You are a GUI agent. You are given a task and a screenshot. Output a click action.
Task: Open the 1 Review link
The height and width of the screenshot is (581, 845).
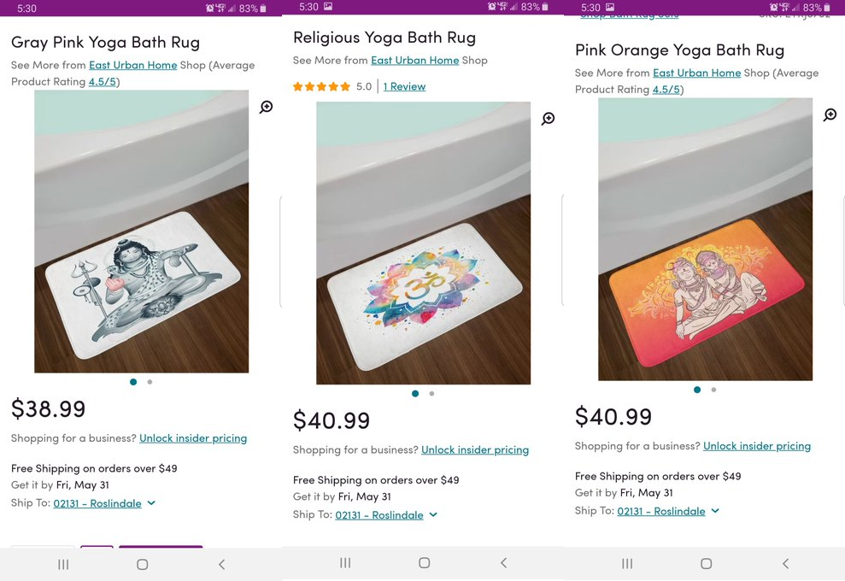(x=404, y=86)
